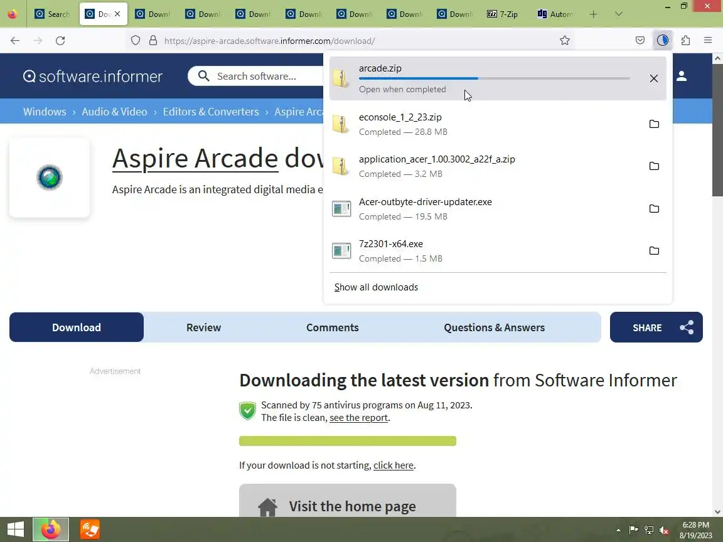Viewport: 723px width, 542px height.
Task: Open the Windows Start menu
Action: pyautogui.click(x=15, y=529)
